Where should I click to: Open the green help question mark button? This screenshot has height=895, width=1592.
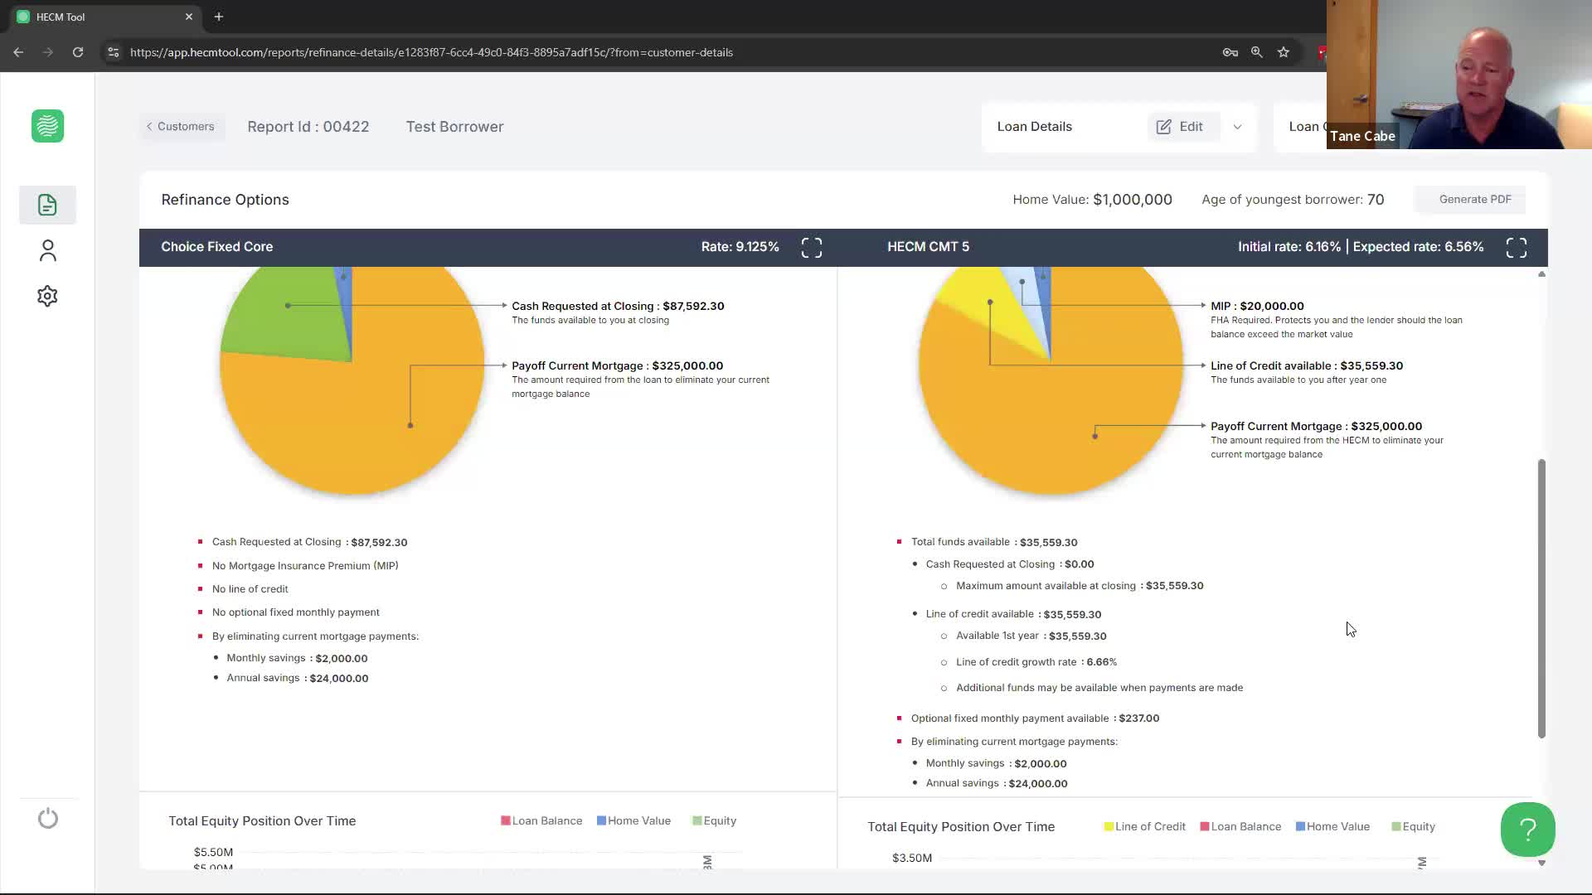tap(1527, 829)
